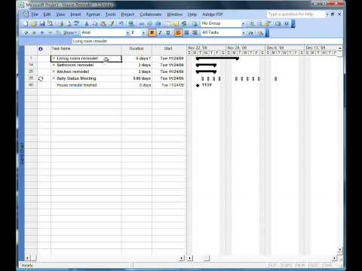Click the Unlink Tasks icon
Screen dimensions: 362x271
tap(149, 23)
